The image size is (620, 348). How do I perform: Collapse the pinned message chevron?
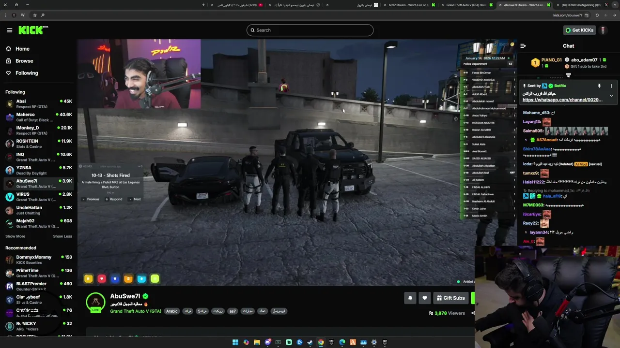[x=611, y=96]
